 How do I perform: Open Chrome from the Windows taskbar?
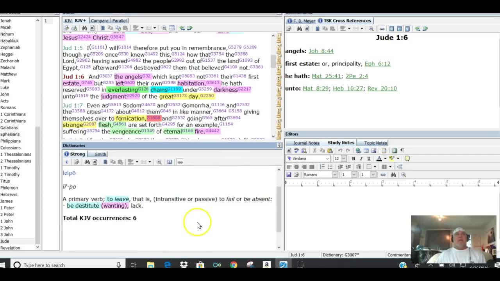(234, 265)
